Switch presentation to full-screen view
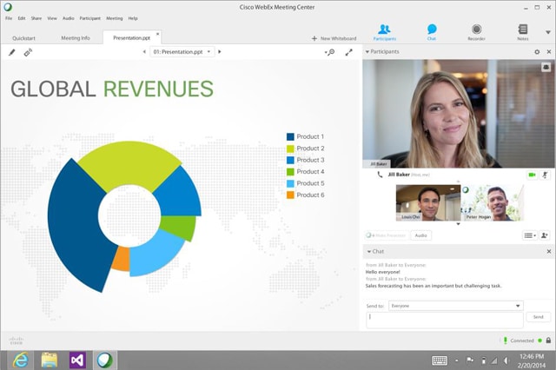This screenshot has height=370, width=556. pyautogui.click(x=349, y=52)
